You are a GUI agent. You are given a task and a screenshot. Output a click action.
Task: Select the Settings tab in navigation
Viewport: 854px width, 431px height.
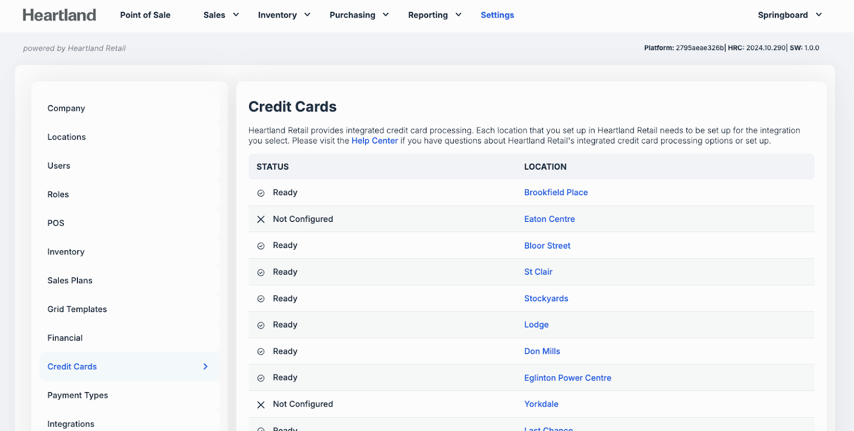(x=497, y=15)
